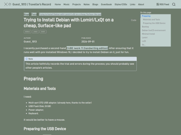Select the DEBUG tag
The width and height of the screenshot is (181, 135).
tap(27, 32)
